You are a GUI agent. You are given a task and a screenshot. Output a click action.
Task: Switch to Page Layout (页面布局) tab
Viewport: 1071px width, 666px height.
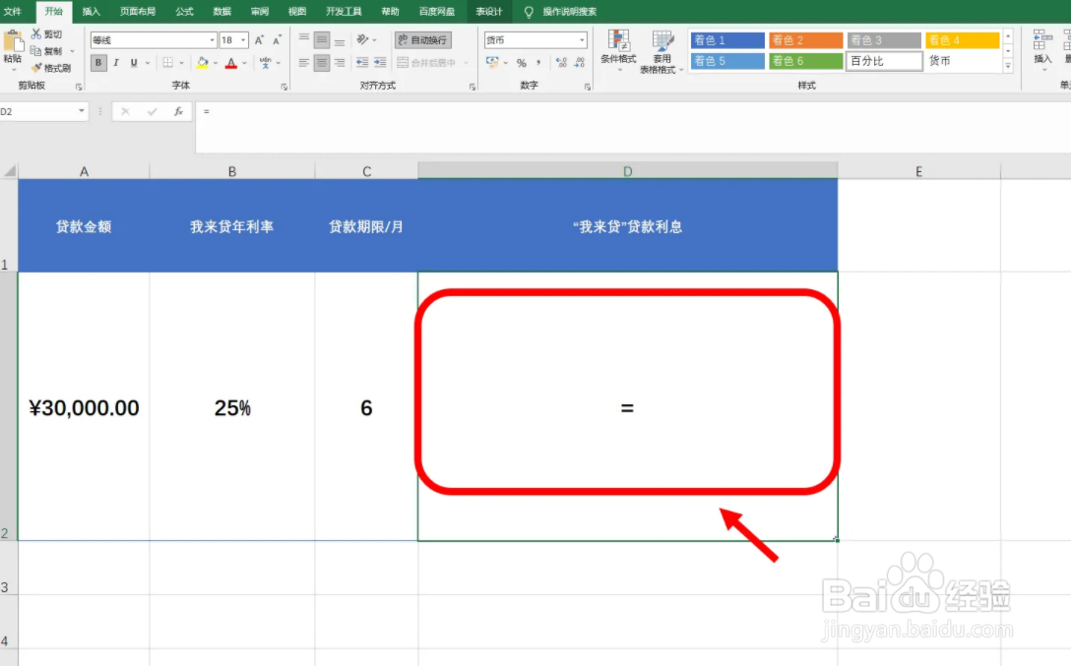(137, 12)
